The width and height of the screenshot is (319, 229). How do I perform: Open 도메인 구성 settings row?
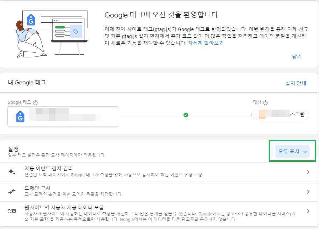pyautogui.click(x=159, y=191)
